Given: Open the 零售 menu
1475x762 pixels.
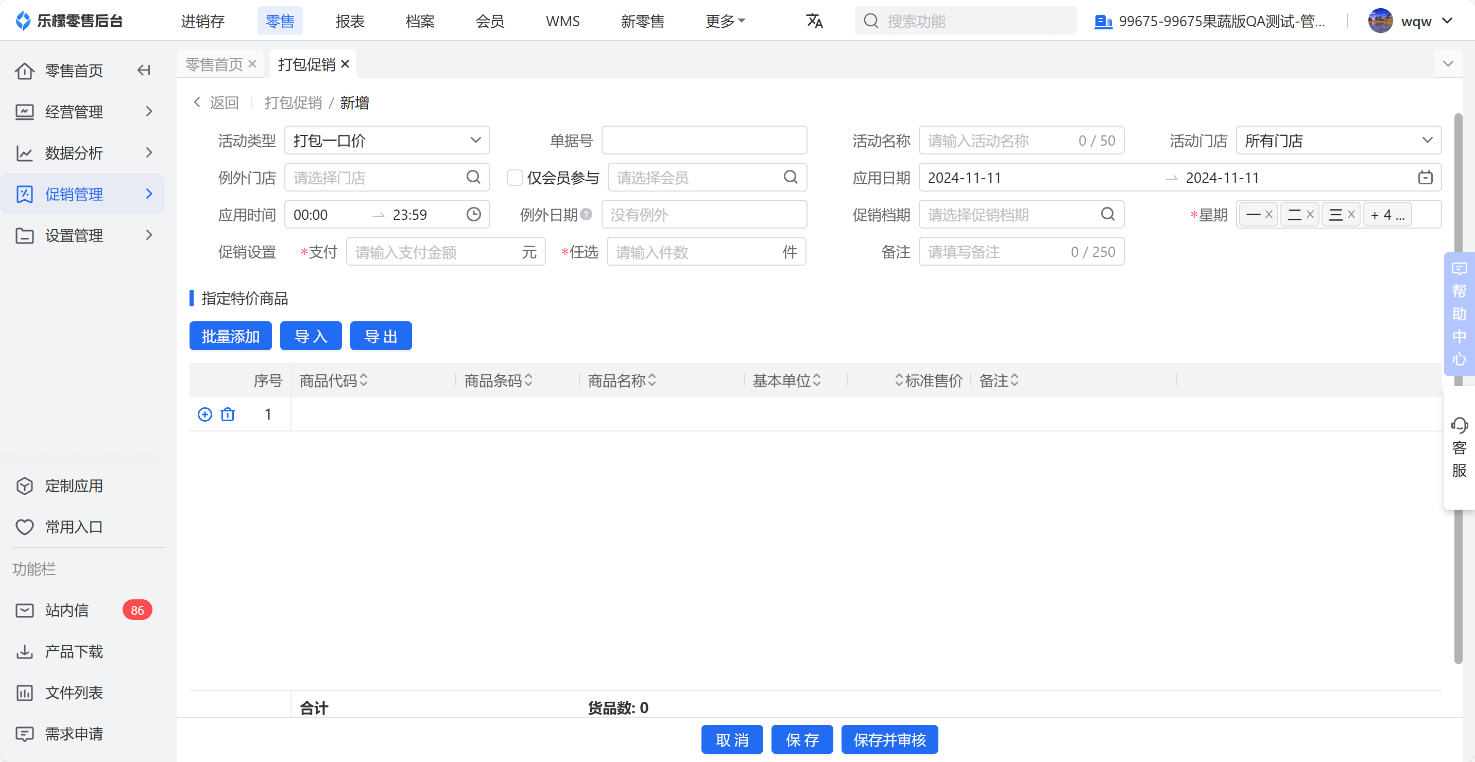Looking at the screenshot, I should (x=280, y=21).
